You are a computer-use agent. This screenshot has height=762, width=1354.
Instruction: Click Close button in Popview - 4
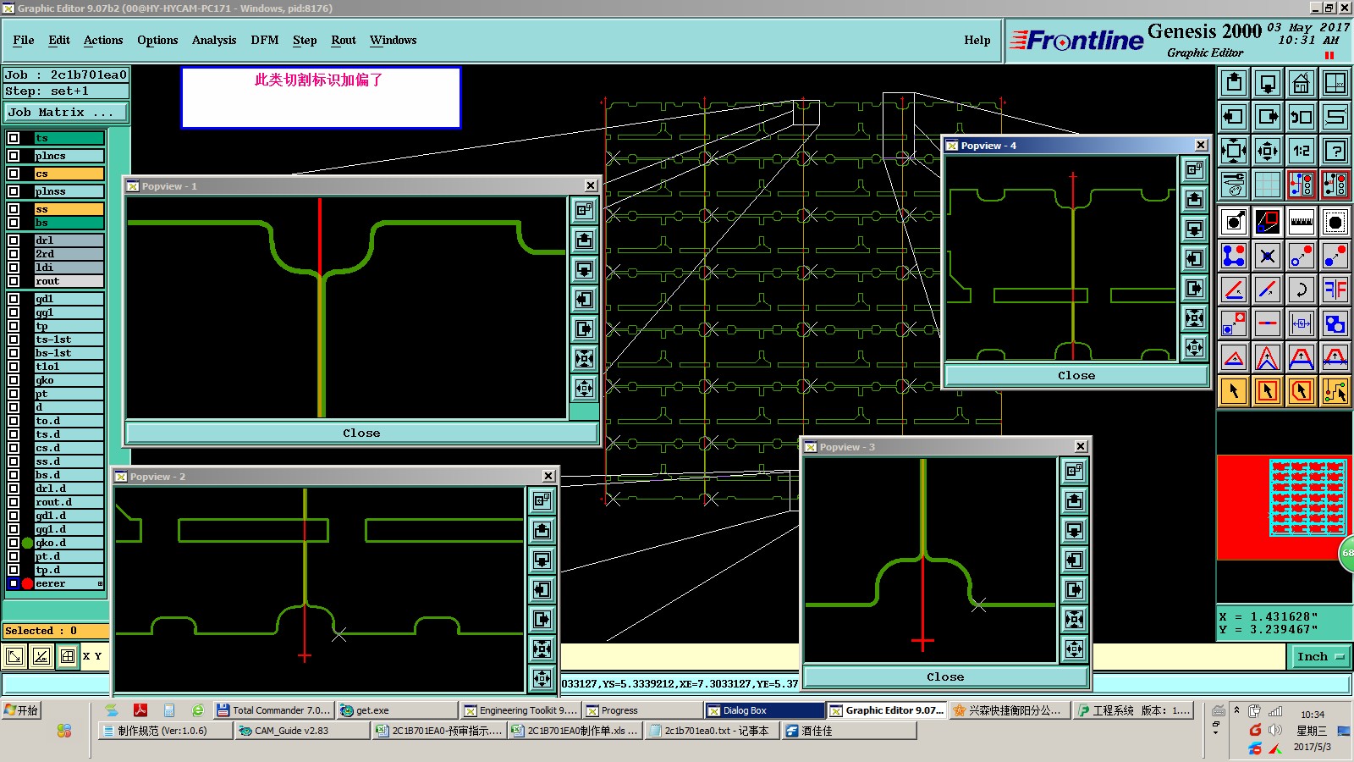pyautogui.click(x=1076, y=375)
